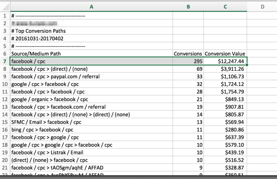Screen dimensions: 277x179
Task: Select the '# Top Conversion Paths' cell
Action: tap(39, 31)
